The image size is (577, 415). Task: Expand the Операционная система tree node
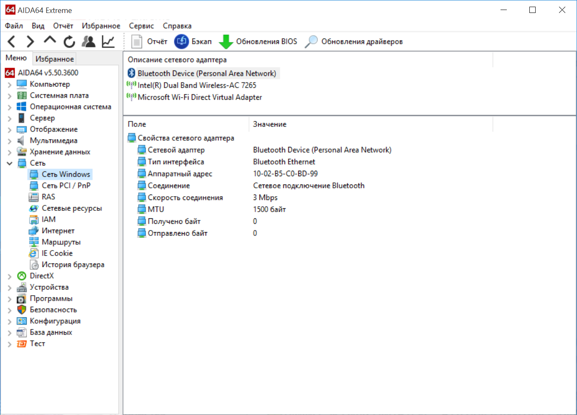(9, 107)
